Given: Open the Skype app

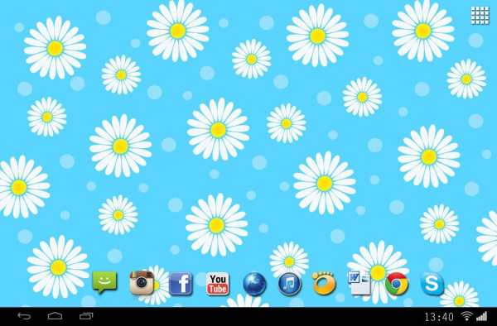Looking at the screenshot, I should tap(432, 284).
